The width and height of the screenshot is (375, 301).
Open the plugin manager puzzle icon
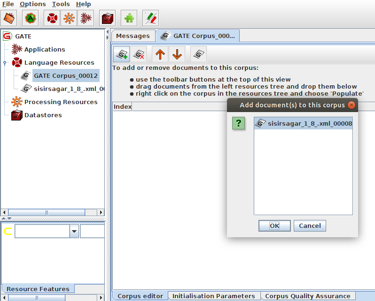pyautogui.click(x=129, y=18)
